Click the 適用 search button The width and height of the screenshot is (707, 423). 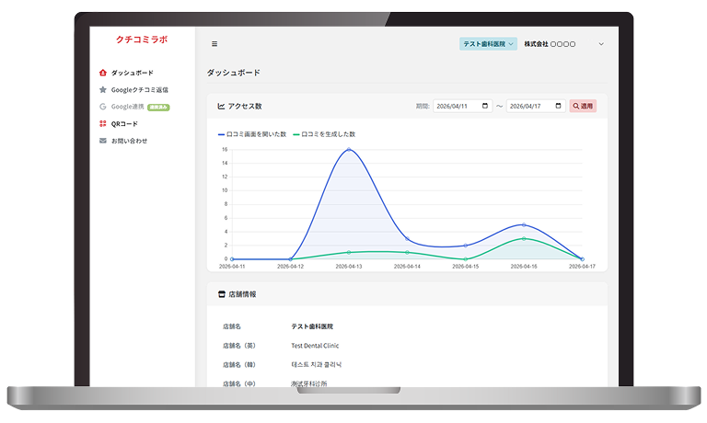pos(583,106)
